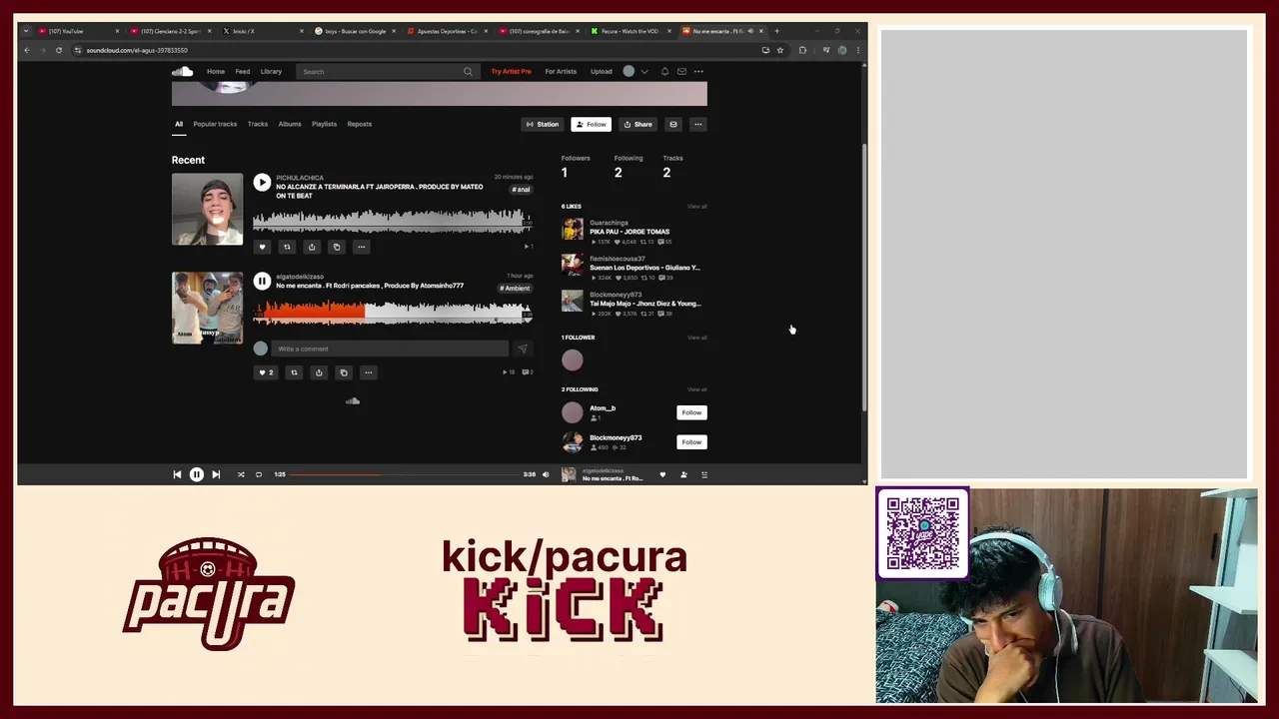The image size is (1279, 719).
Task: Seek within No me encanta waveform
Action: pyautogui.click(x=392, y=313)
